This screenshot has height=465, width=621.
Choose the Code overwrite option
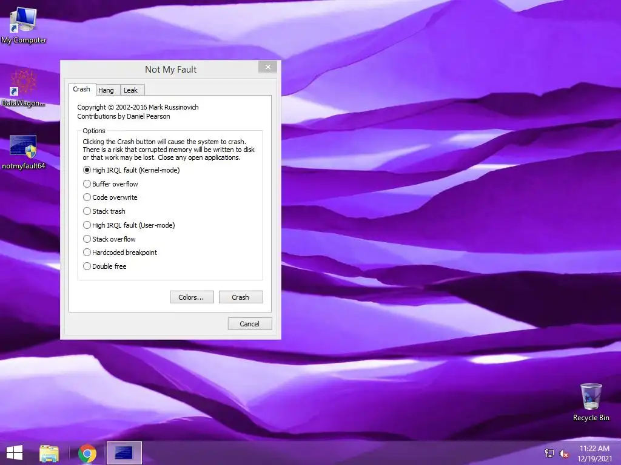tap(110, 197)
